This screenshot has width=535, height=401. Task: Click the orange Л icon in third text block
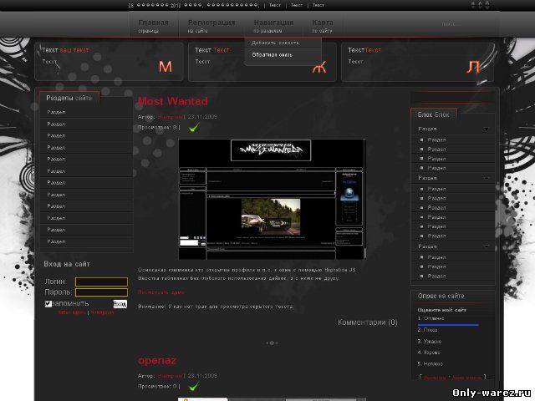click(473, 67)
